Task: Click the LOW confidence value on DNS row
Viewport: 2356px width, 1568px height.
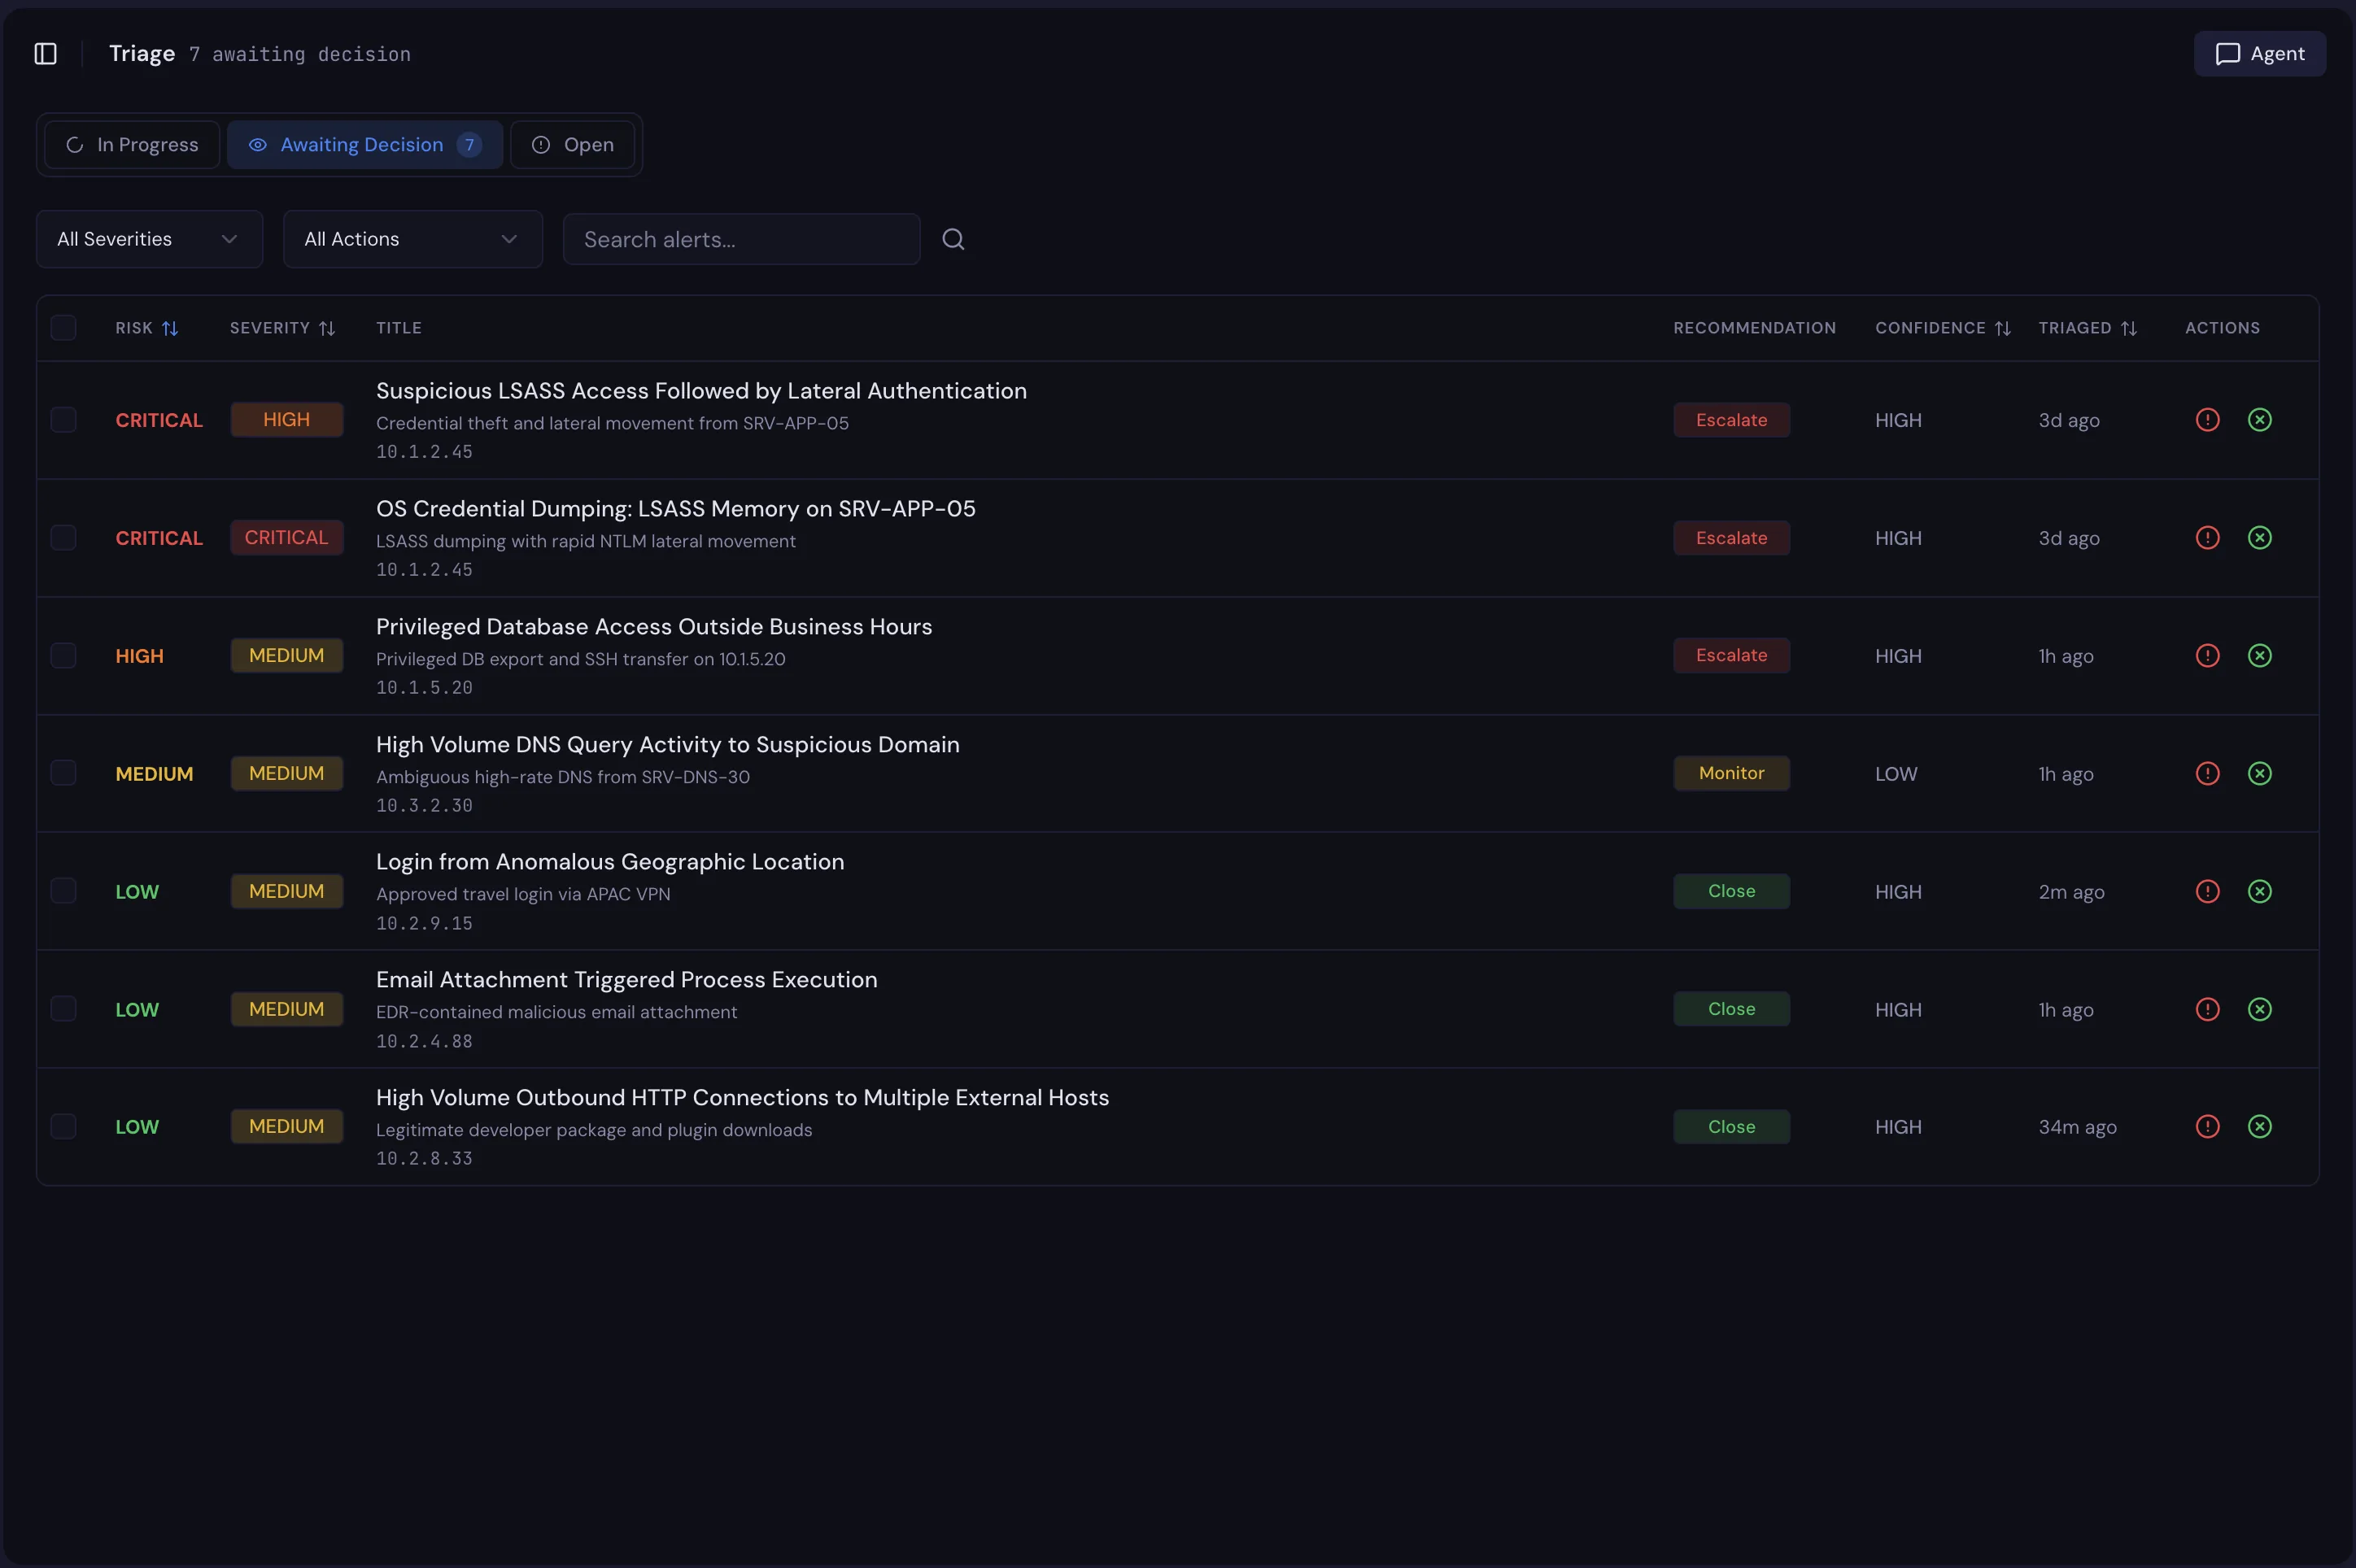Action: 1896,774
